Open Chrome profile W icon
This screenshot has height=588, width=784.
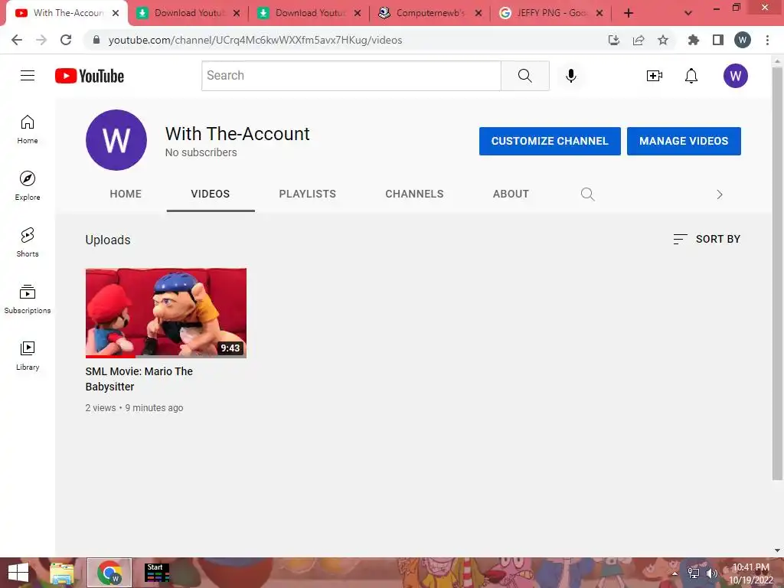click(743, 40)
